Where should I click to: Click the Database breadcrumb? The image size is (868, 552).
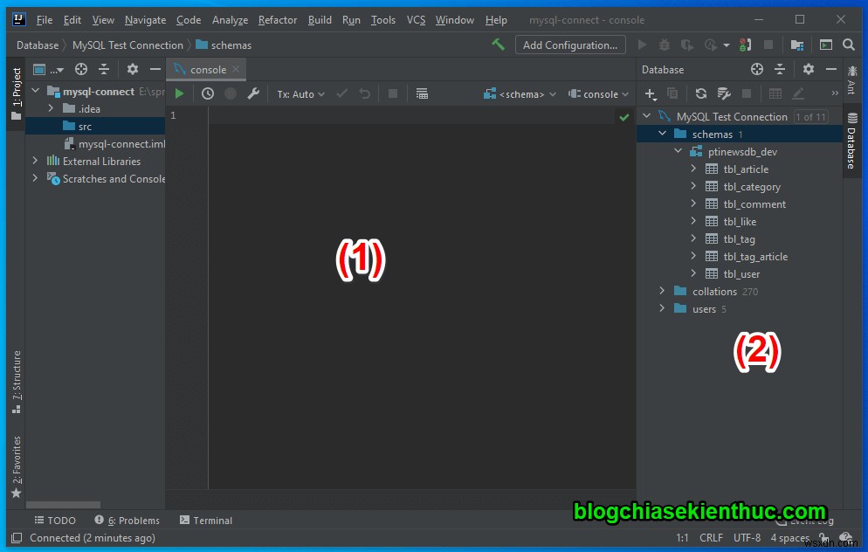coord(37,45)
